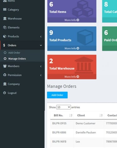Open Company in the sidebar menu
The height and width of the screenshot is (148, 117).
pyautogui.click(x=22, y=84)
